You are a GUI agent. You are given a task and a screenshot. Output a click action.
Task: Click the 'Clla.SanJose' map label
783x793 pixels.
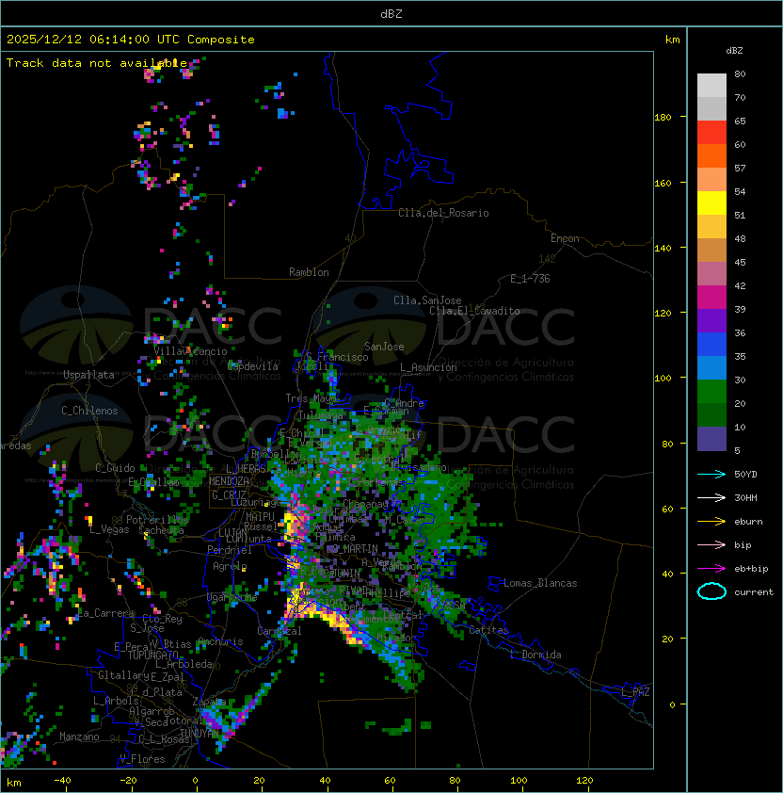tap(427, 300)
